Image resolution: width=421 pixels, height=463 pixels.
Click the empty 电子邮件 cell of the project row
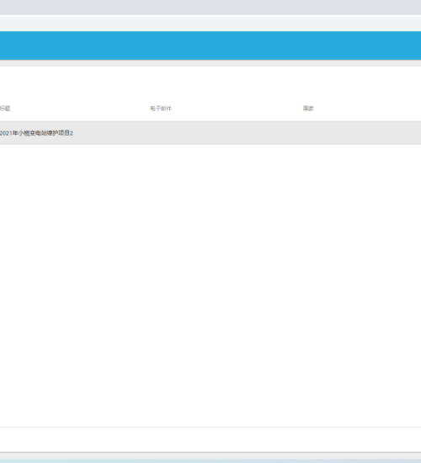point(226,133)
